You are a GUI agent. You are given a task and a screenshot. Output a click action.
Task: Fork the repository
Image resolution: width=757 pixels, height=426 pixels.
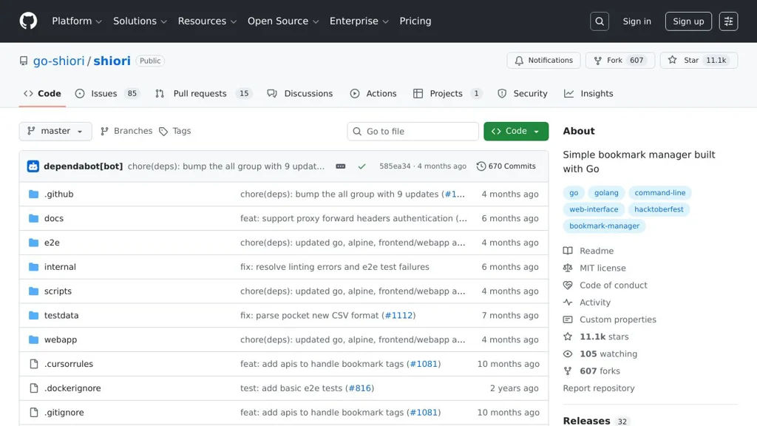[x=614, y=61]
